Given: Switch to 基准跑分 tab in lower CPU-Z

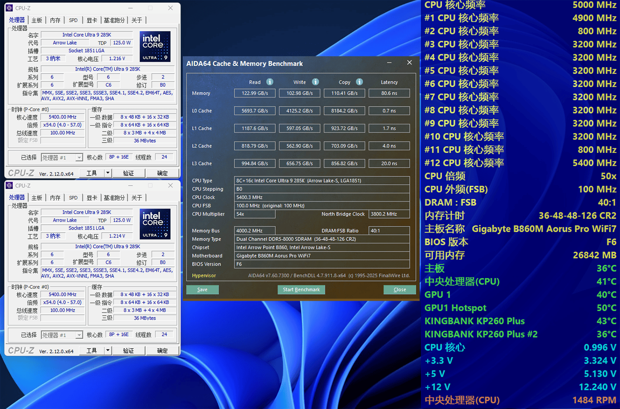Looking at the screenshot, I should (x=114, y=198).
